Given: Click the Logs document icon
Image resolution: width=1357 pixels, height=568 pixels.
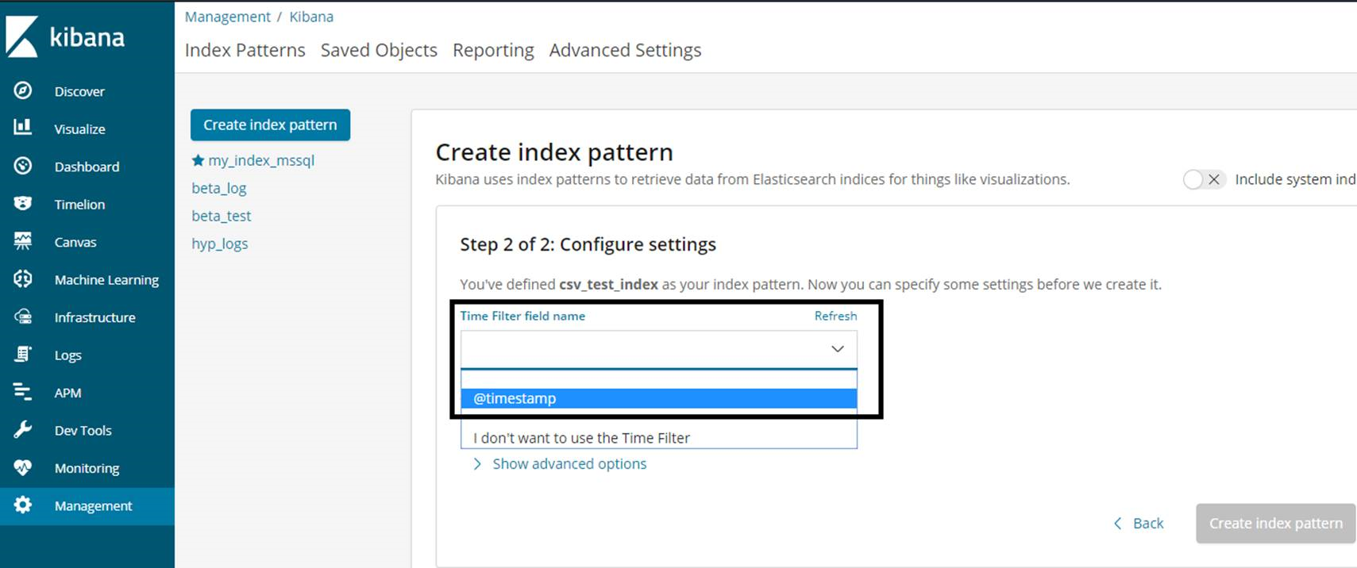Looking at the screenshot, I should tap(23, 354).
